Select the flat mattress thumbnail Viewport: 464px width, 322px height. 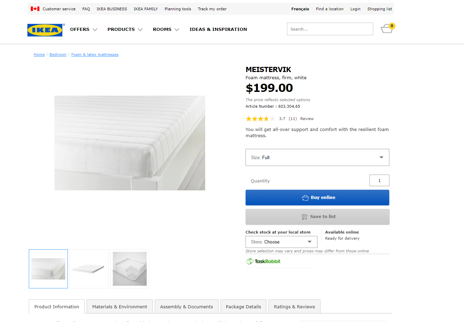point(89,269)
